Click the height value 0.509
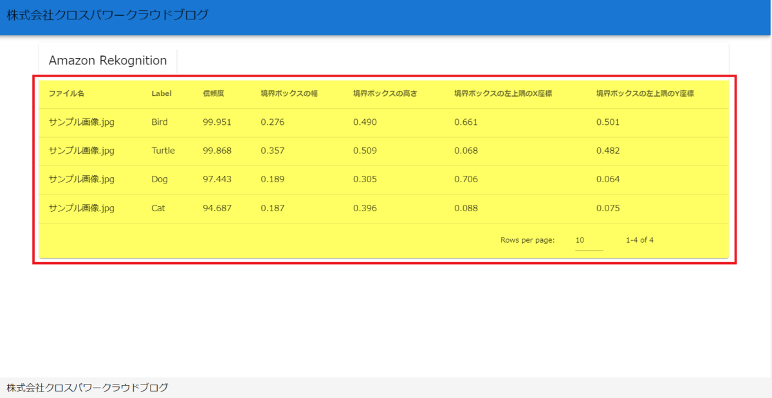The height and width of the screenshot is (398, 772). 365,151
